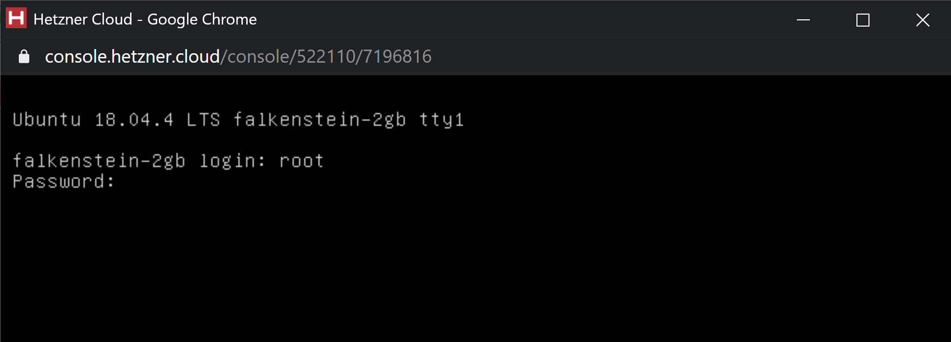Click the Ubuntu word in the terminal banner
This screenshot has width=951, height=342.
(47, 120)
